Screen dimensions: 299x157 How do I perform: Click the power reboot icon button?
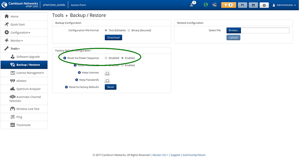pos(264,5)
